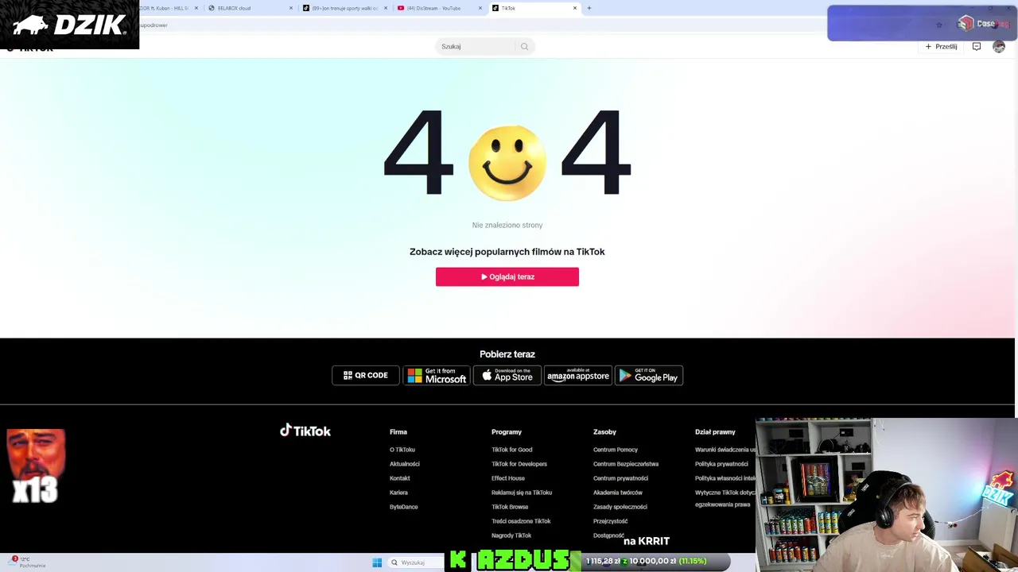This screenshot has width=1018, height=572.
Task: Open the Nagrody TikTok link
Action: point(511,535)
